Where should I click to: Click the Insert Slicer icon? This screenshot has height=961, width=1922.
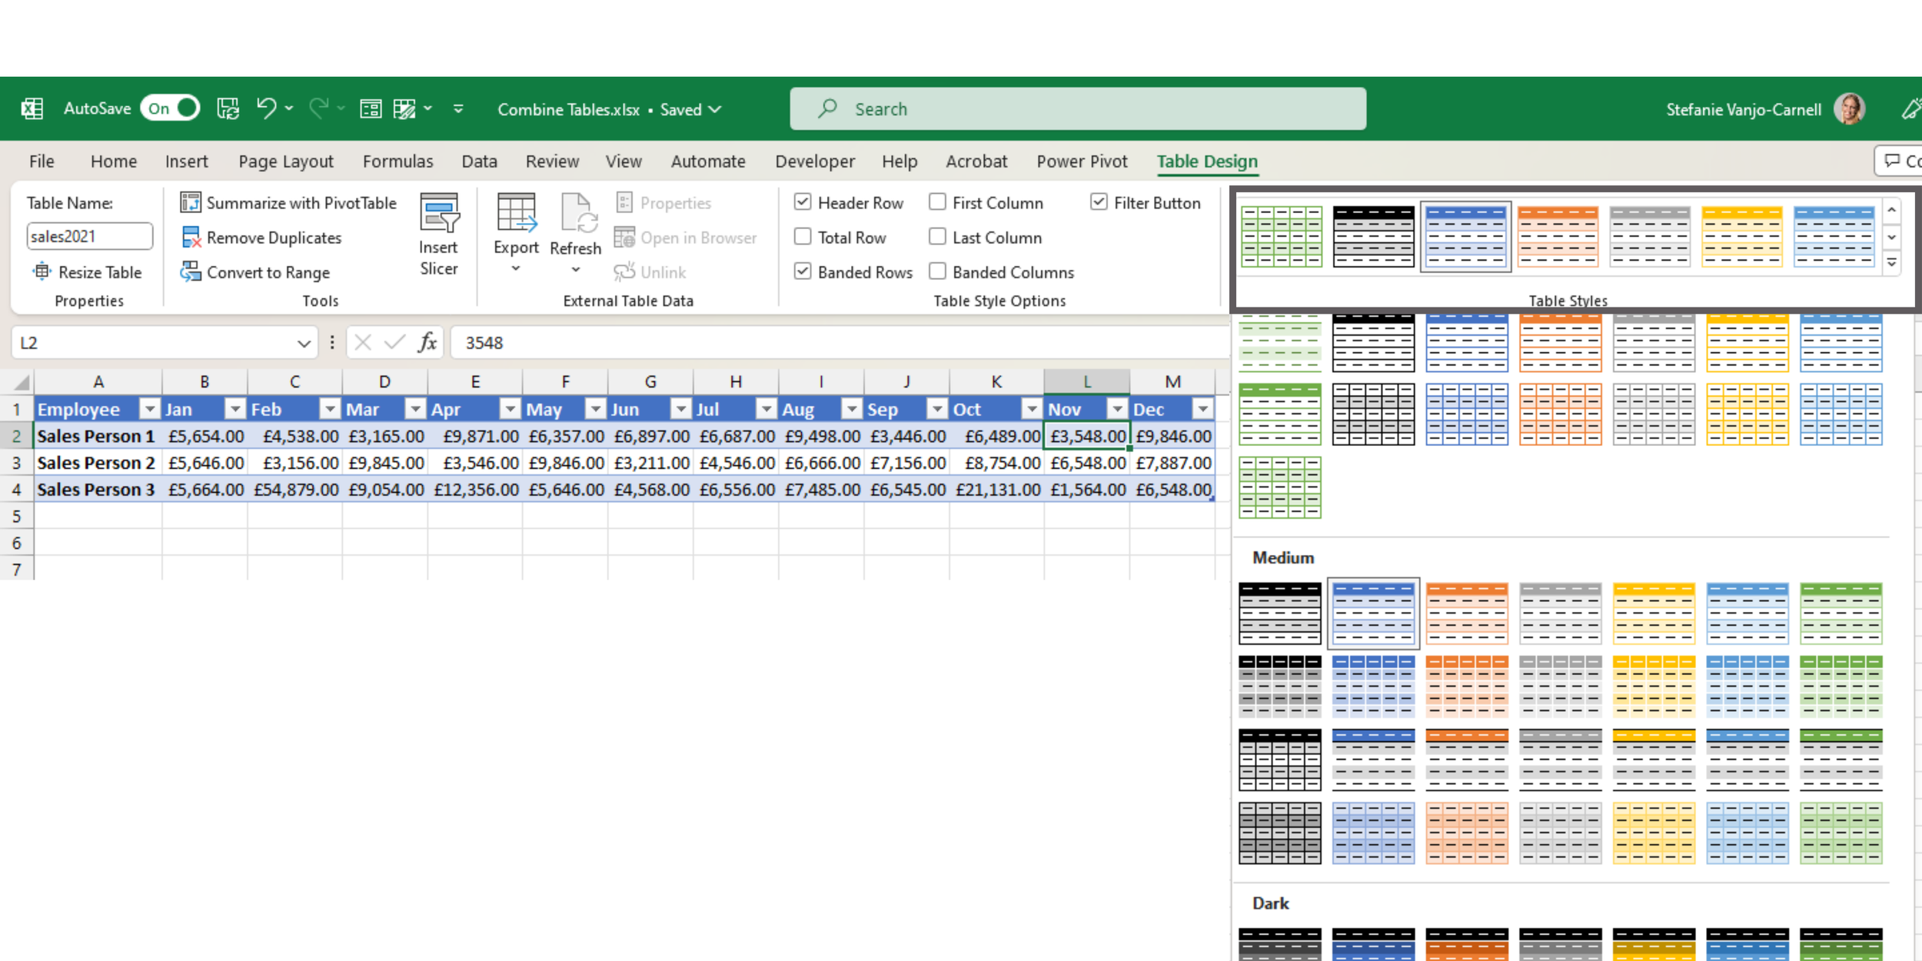pos(438,213)
